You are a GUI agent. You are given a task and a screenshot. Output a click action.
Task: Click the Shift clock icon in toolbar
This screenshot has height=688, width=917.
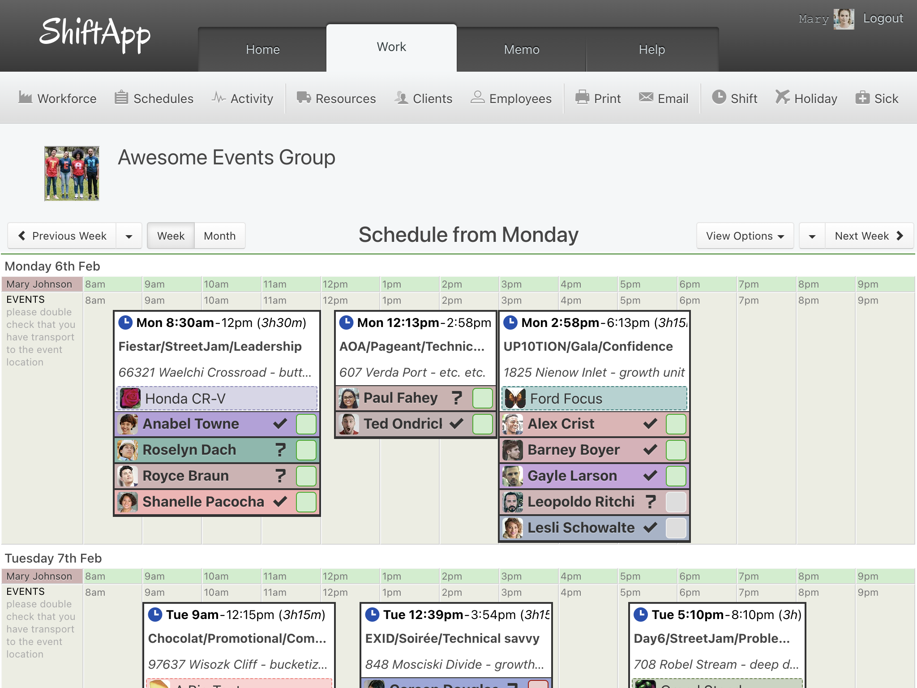(719, 98)
